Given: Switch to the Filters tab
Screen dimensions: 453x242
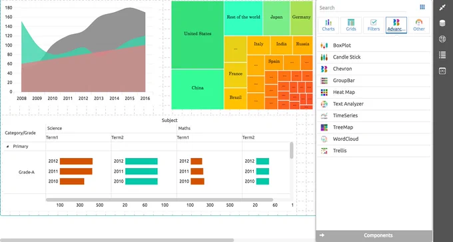Looking at the screenshot, I should click(374, 25).
